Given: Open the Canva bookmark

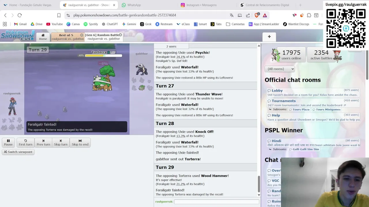Looking at the screenshot, I should (x=73, y=24).
